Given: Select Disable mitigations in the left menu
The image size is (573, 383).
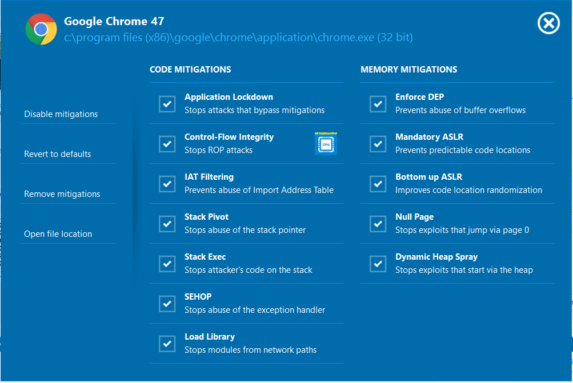Looking at the screenshot, I should (x=61, y=114).
